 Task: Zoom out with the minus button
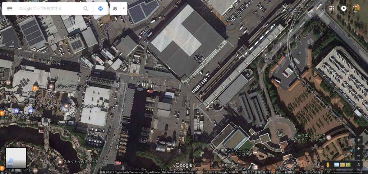(358, 156)
